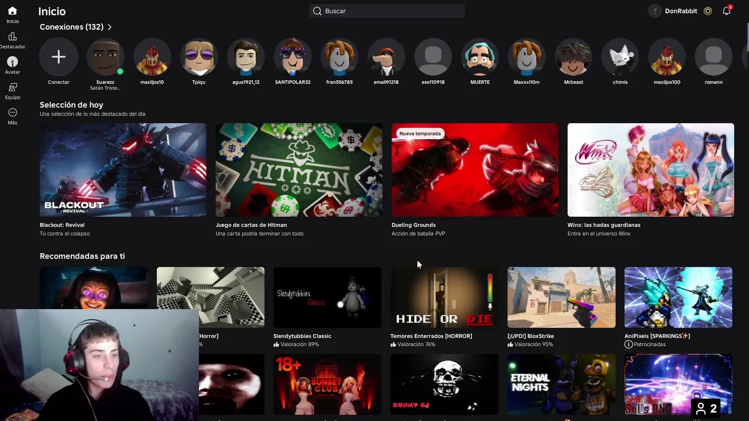
Task: Open Winx fairy guardians thumbnail
Action: 651,170
